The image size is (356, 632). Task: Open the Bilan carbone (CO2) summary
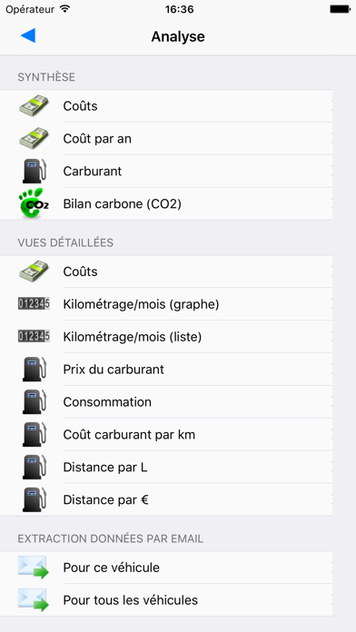click(166, 203)
